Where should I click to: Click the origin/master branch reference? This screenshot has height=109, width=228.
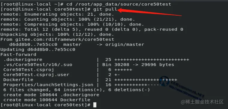tap(125, 44)
